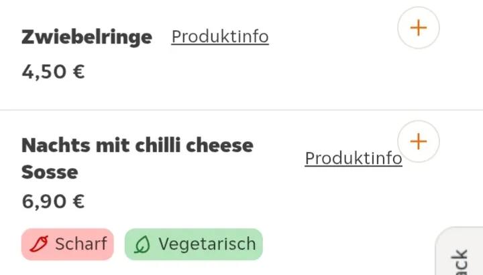Tap the Scharf tag
483x275 pixels.
(68, 244)
